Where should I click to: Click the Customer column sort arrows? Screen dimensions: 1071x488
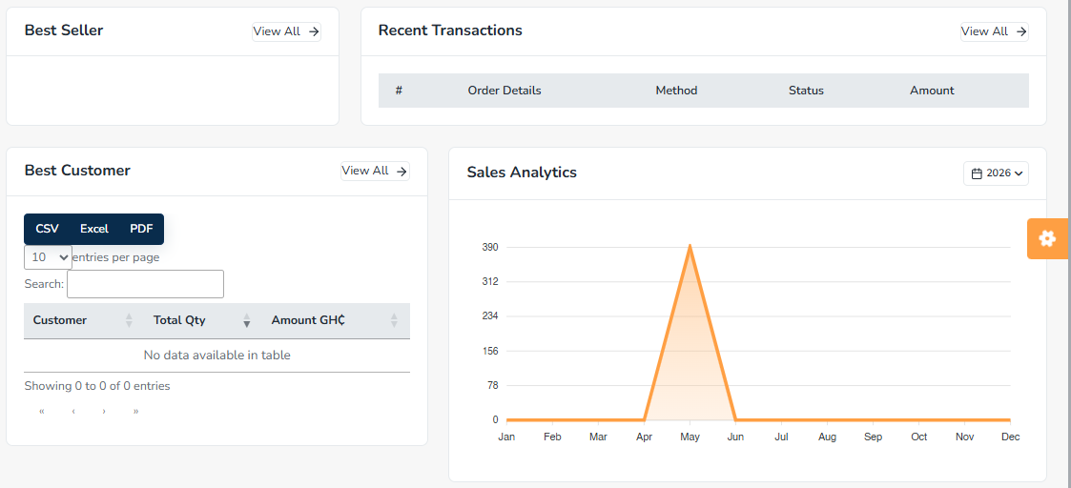coord(129,320)
